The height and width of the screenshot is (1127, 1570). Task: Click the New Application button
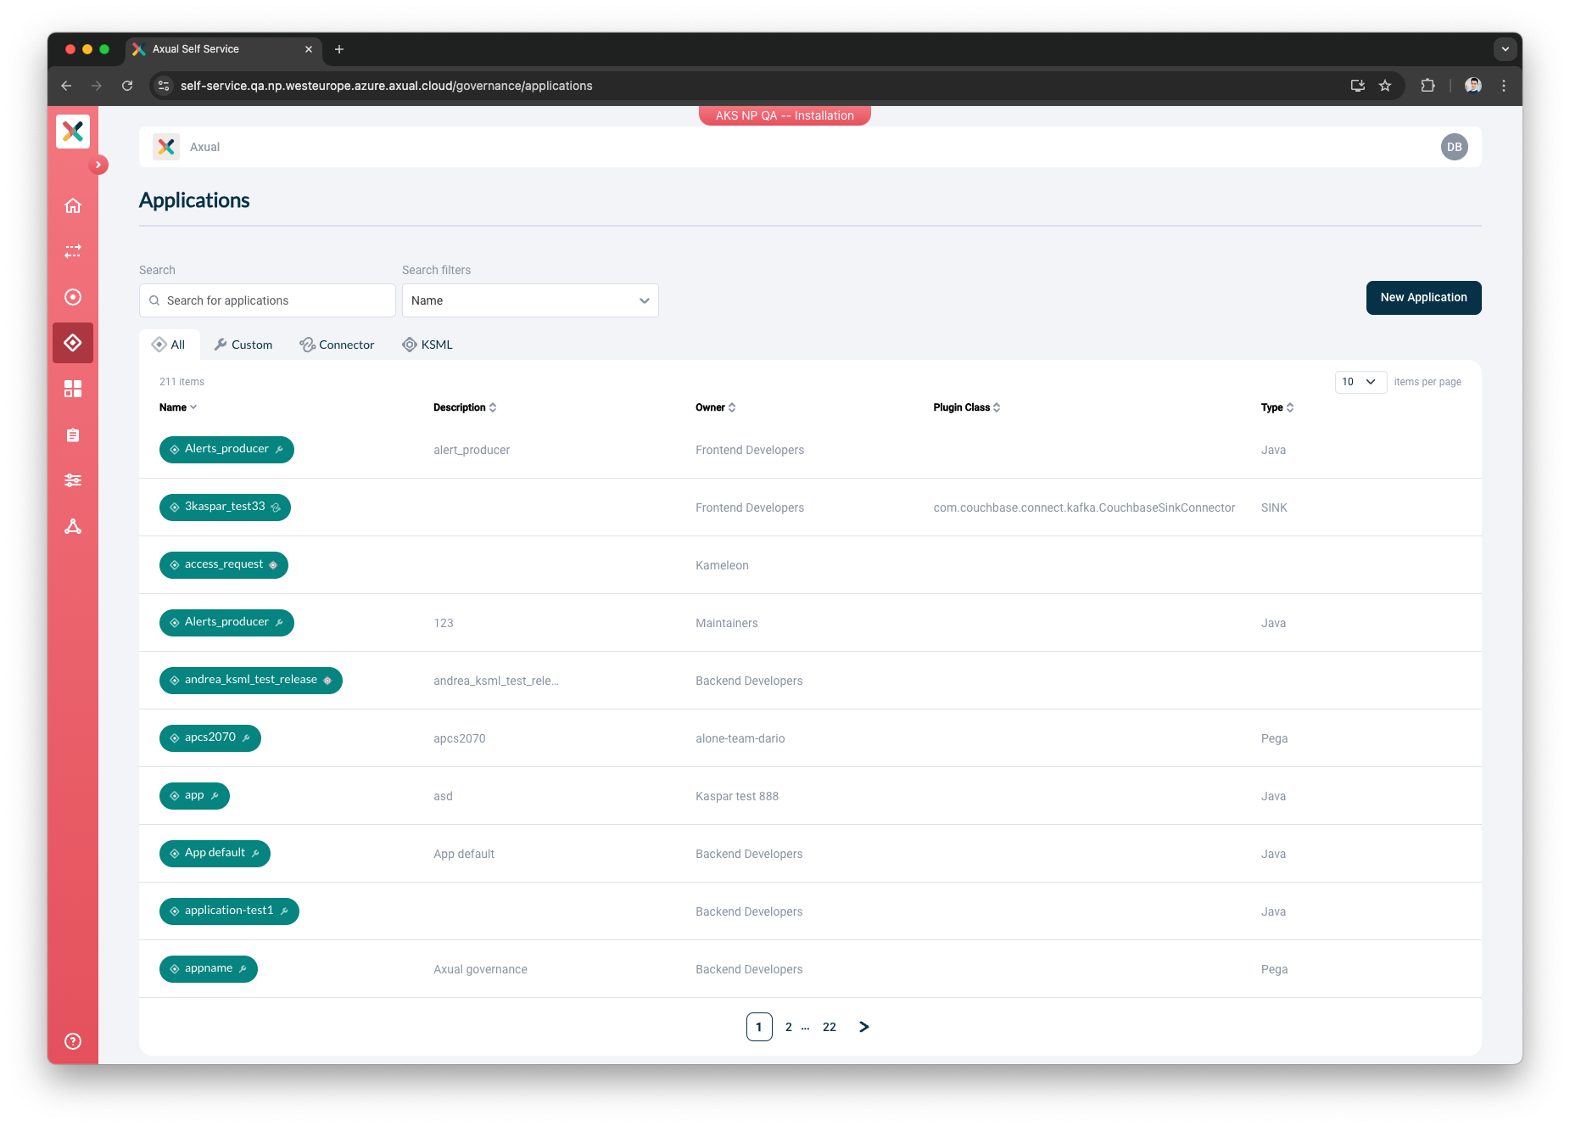pos(1423,298)
